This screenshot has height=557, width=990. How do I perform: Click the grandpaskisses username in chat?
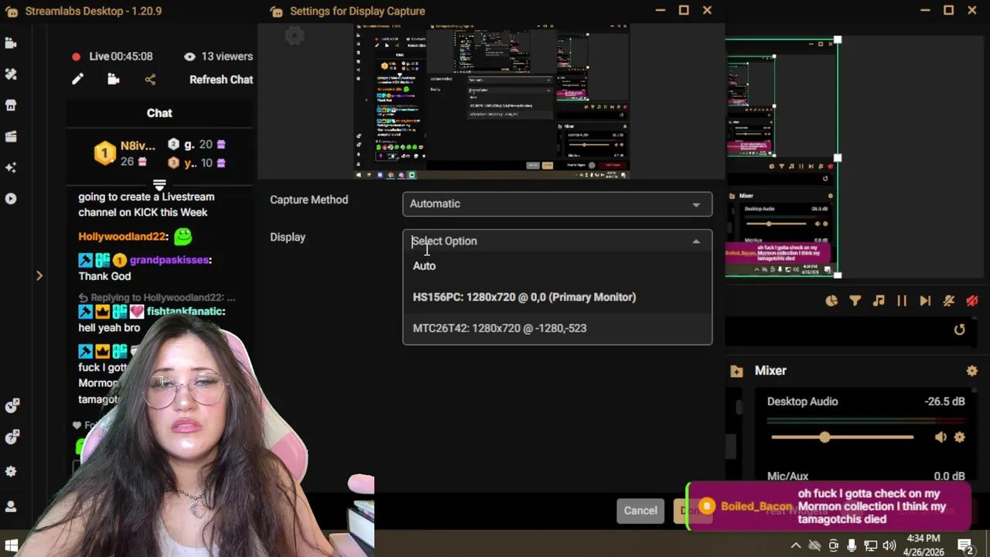click(x=170, y=260)
